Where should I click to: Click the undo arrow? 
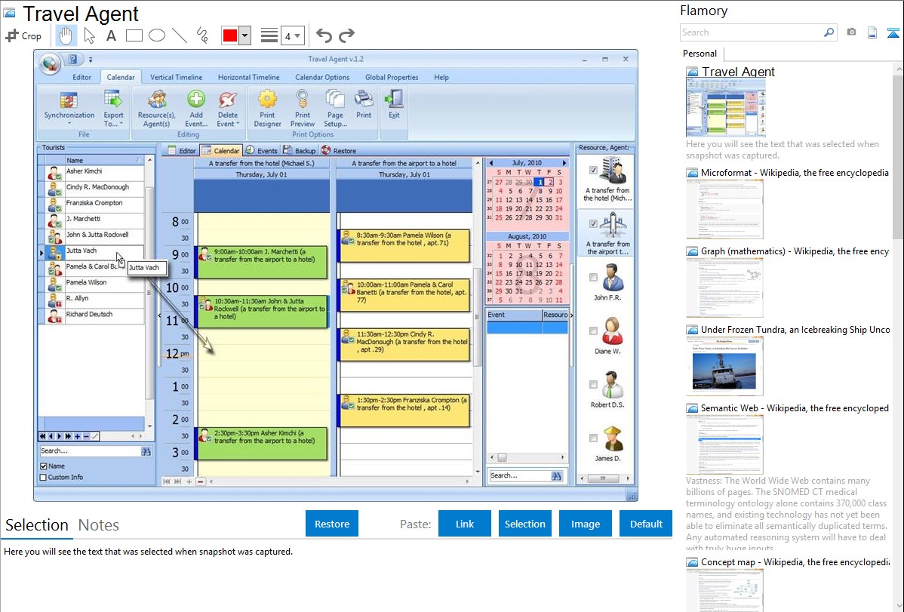point(324,35)
